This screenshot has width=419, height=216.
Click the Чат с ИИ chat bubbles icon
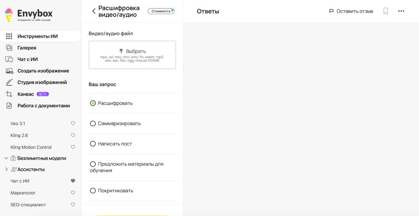(x=9, y=60)
